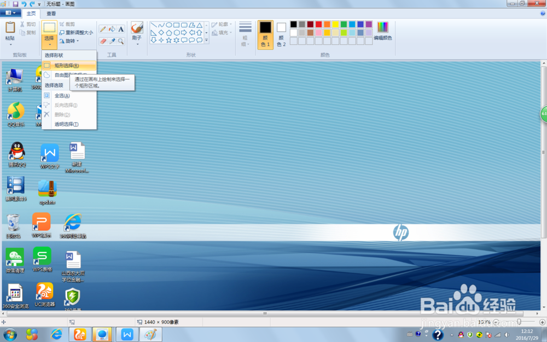547x342 pixels.
Task: Pick the green palette swatch
Action: pos(344,24)
